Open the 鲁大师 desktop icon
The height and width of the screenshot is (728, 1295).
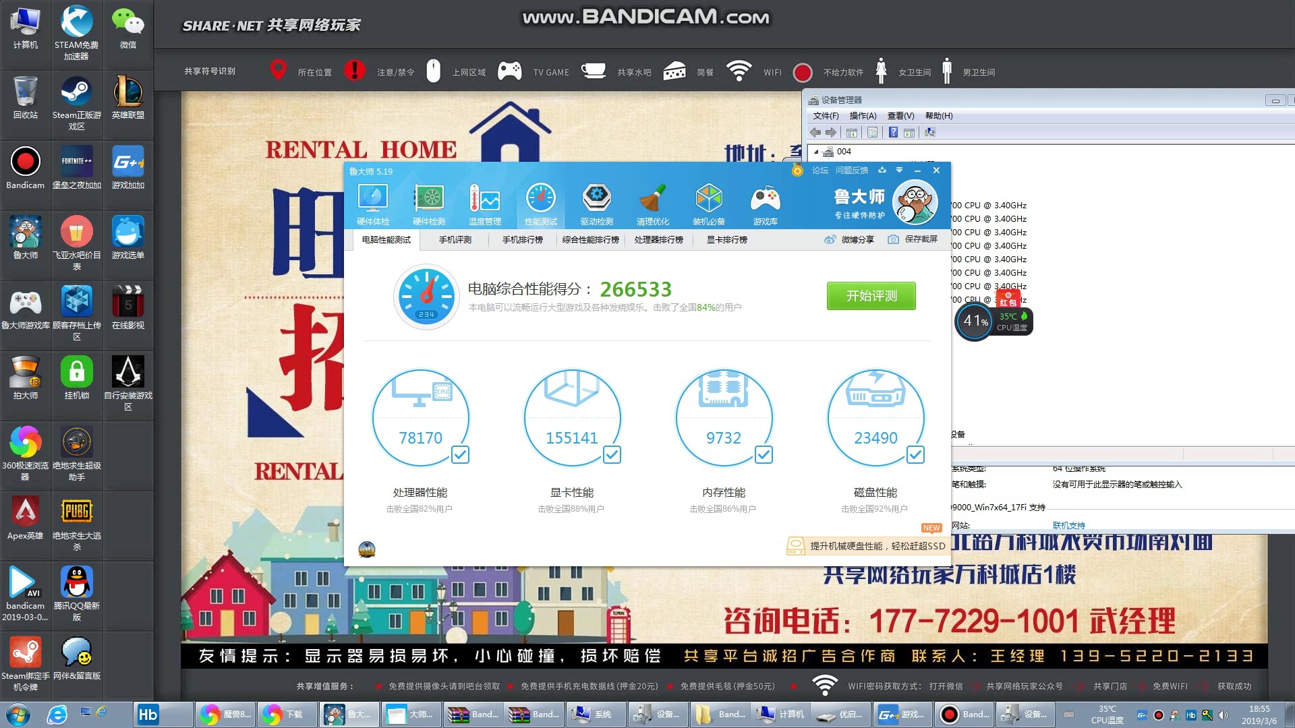point(25,238)
